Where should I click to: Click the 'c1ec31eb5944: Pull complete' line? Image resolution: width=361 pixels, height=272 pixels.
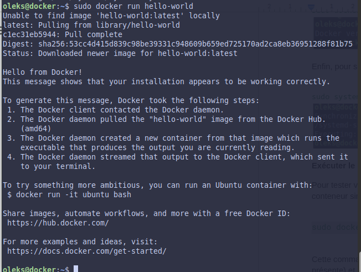tap(63, 34)
